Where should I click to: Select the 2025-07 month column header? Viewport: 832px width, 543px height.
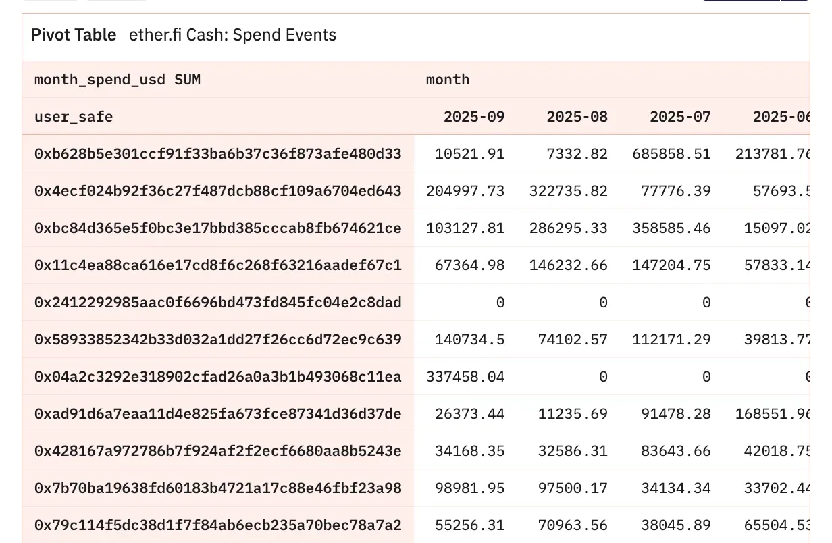pyautogui.click(x=680, y=117)
